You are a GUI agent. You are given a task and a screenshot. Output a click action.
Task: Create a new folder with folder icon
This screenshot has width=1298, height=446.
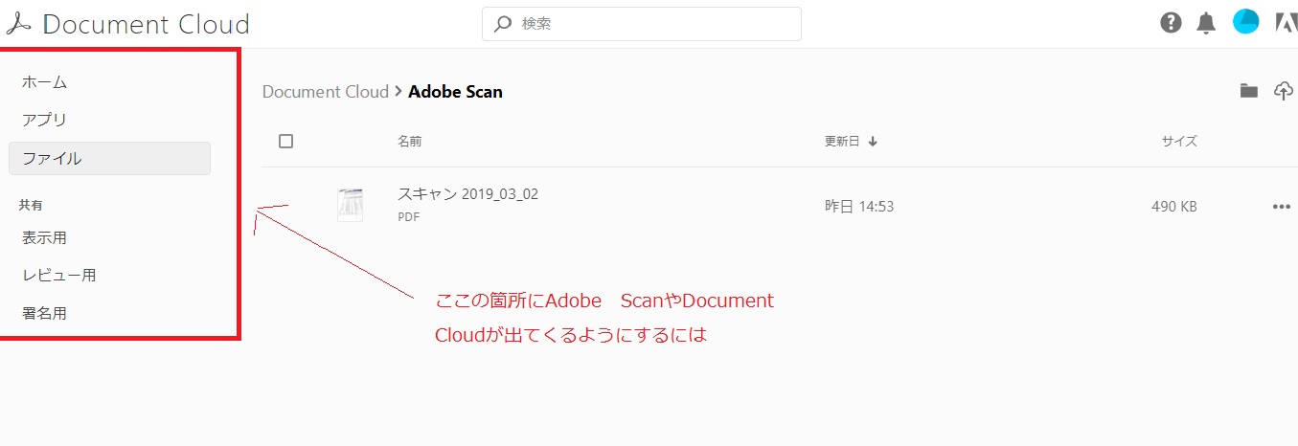[x=1248, y=91]
